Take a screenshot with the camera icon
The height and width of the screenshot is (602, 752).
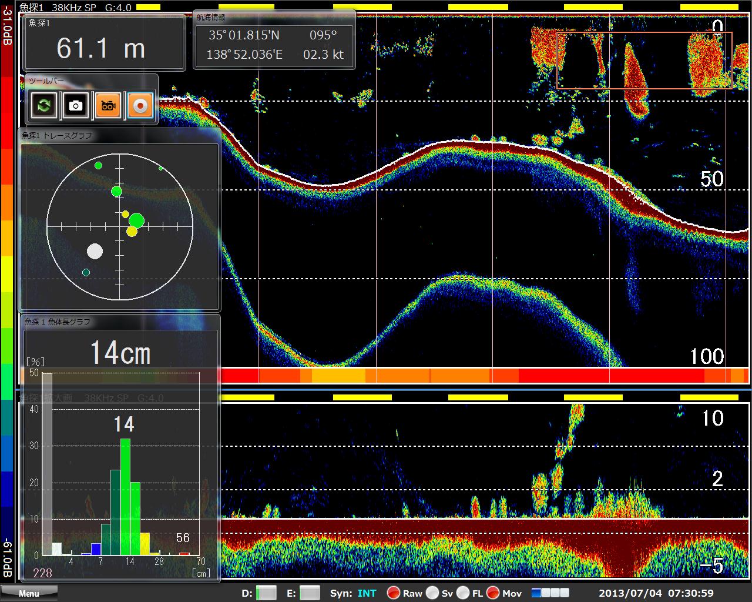point(76,106)
